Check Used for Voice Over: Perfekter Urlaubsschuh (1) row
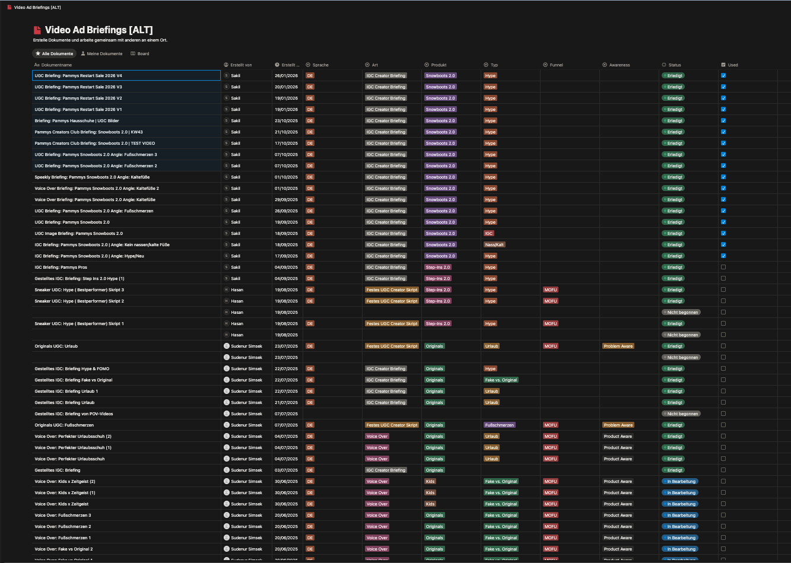The width and height of the screenshot is (791, 563). coord(723,447)
